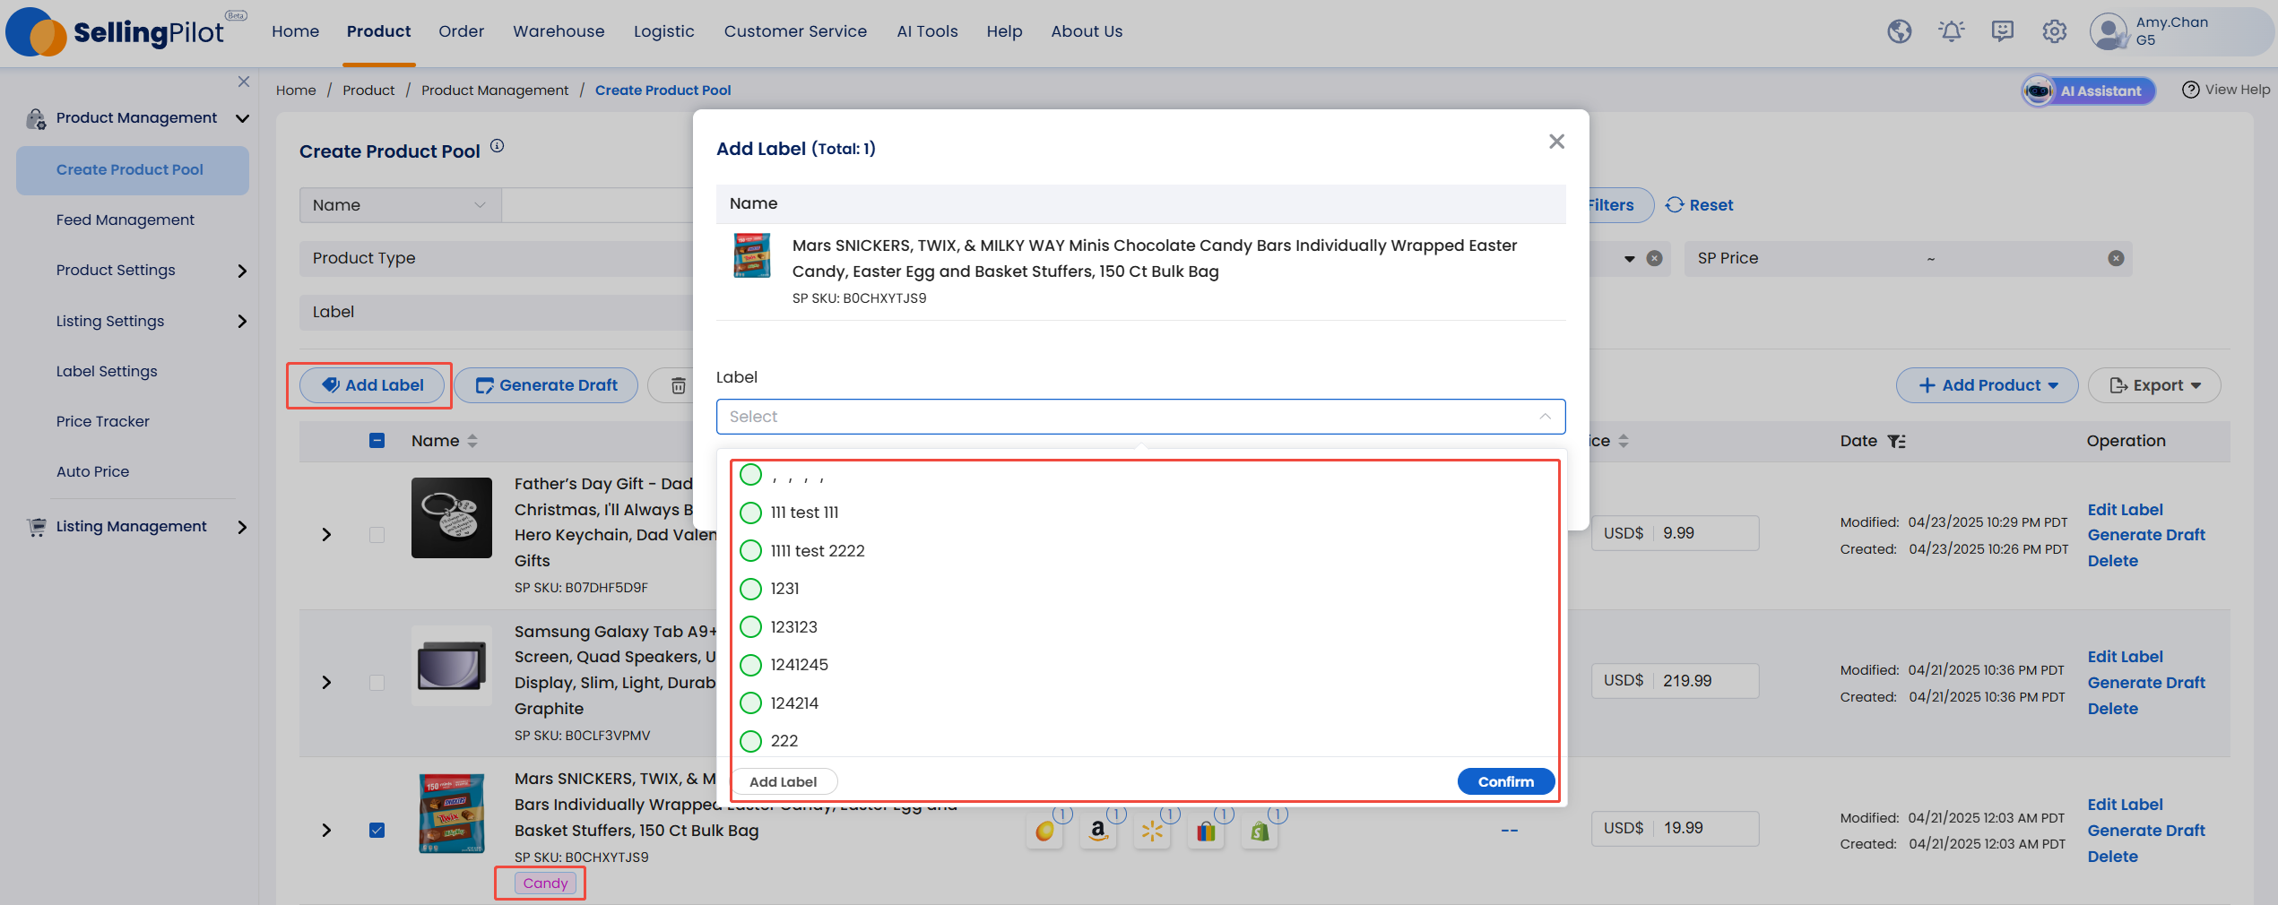
Task: Open the settings gear icon
Action: click(2054, 31)
